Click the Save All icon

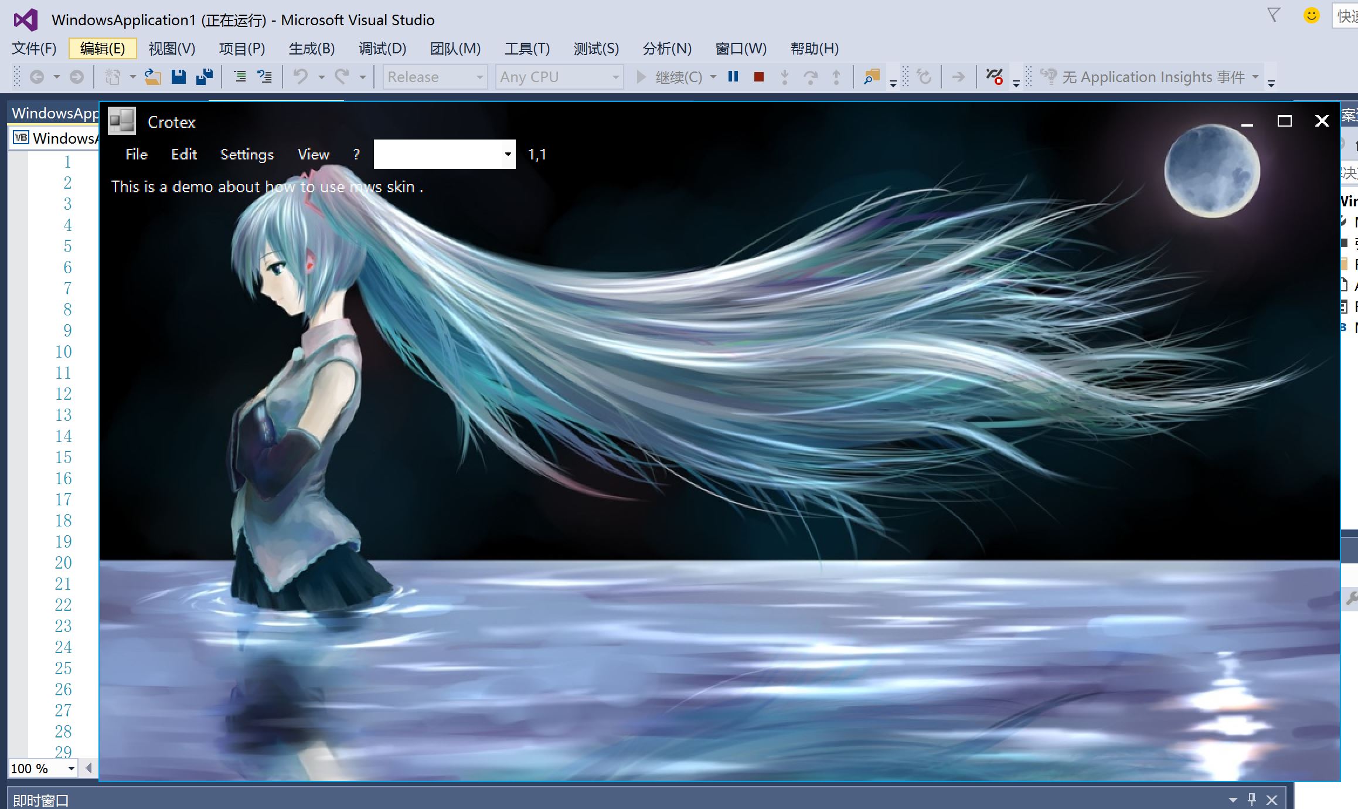tap(205, 77)
